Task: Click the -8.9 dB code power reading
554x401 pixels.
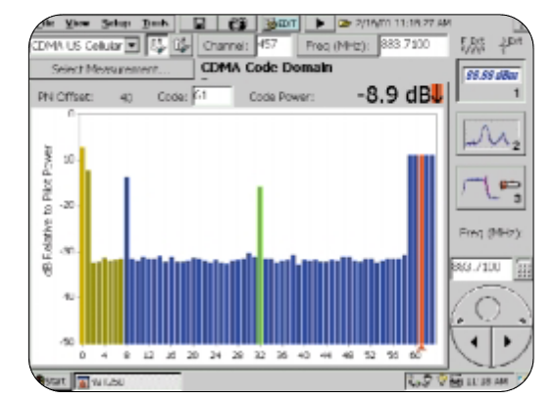Action: click(x=393, y=95)
